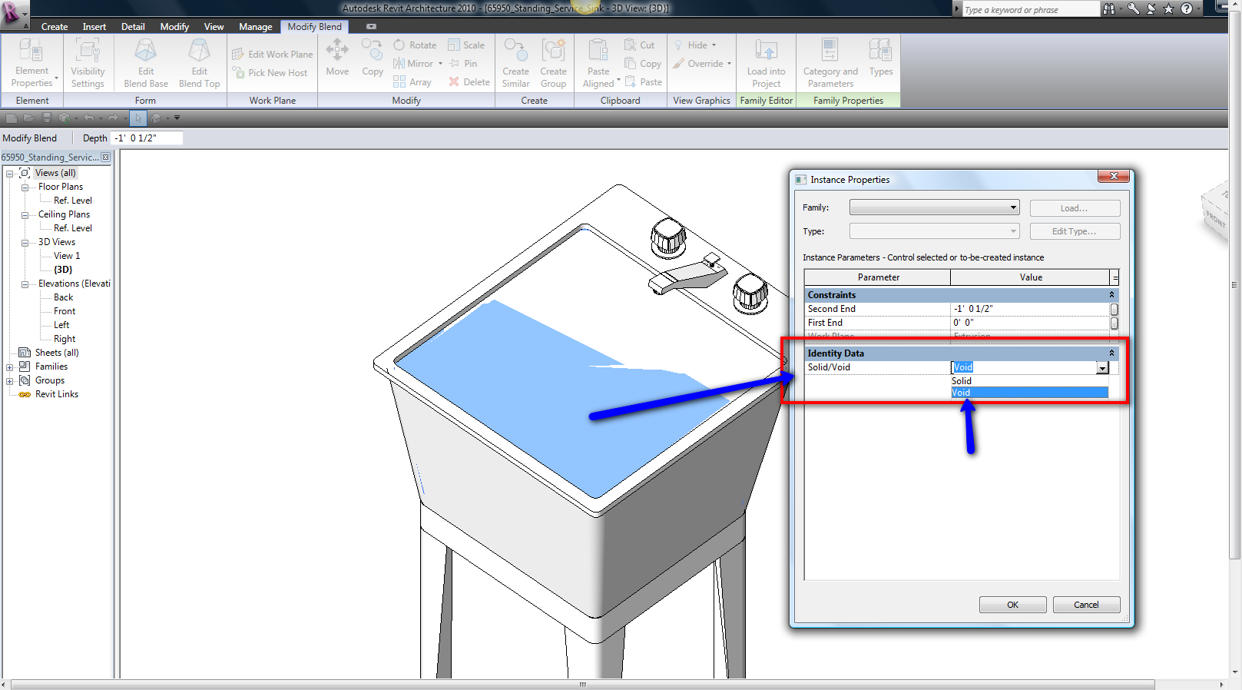Image resolution: width=1242 pixels, height=690 pixels.
Task: Click OK in Instance Properties dialog
Action: click(1012, 605)
